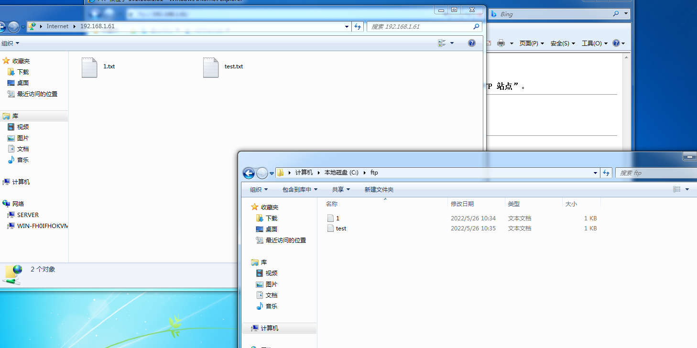Click the up arrow of the Internet Explorer scrollbar
The image size is (697, 348).
(627, 57)
